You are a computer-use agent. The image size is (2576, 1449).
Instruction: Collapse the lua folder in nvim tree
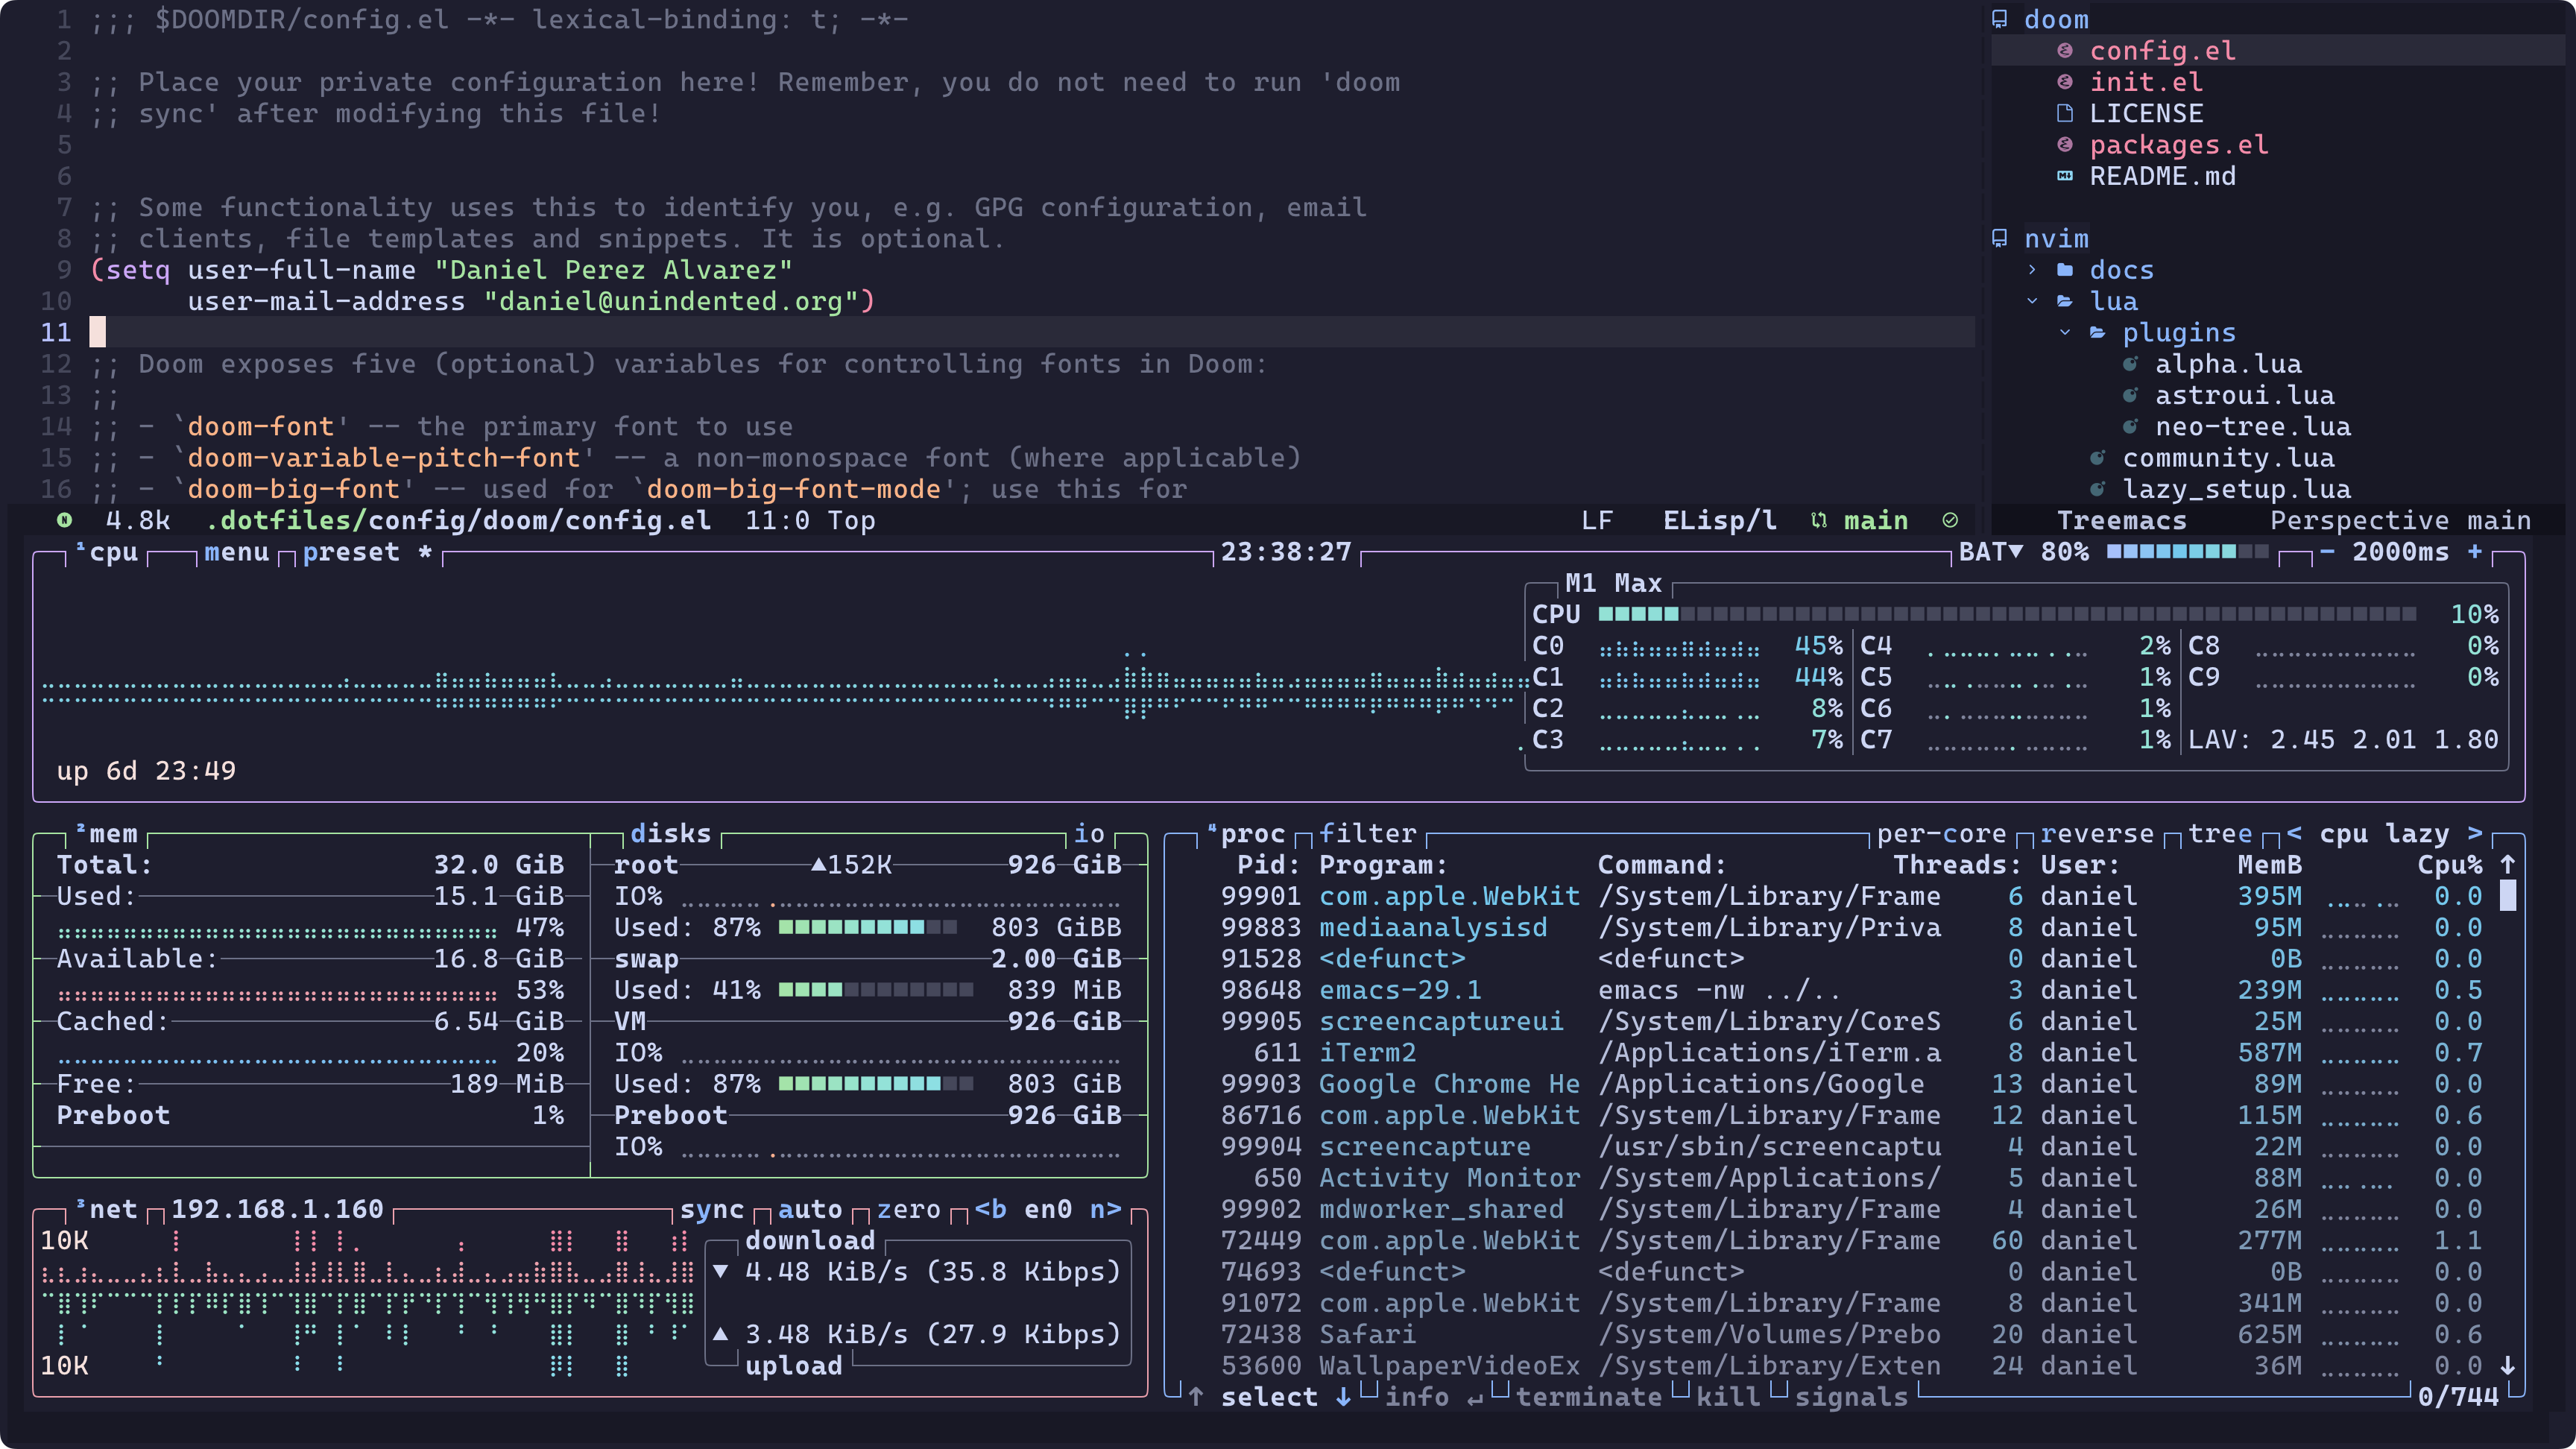(x=2032, y=301)
